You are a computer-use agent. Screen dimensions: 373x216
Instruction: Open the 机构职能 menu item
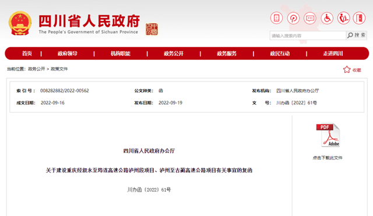tap(121, 54)
